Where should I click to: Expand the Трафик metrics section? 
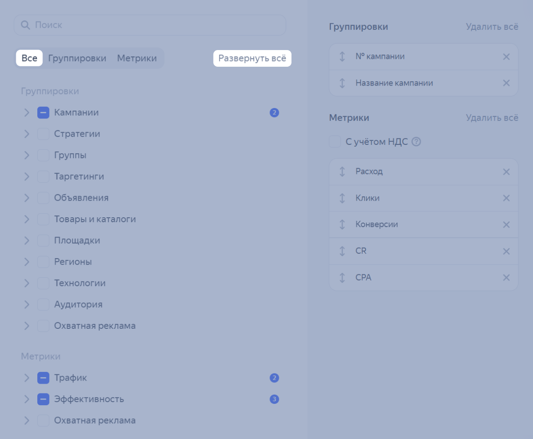tap(27, 378)
